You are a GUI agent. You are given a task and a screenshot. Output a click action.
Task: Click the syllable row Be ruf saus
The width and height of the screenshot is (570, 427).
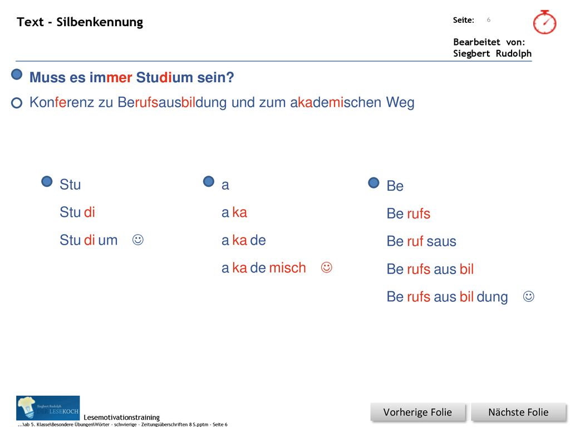tap(421, 241)
